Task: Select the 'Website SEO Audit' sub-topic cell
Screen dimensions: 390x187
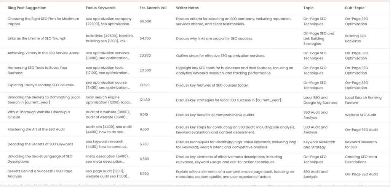Action: [361, 115]
